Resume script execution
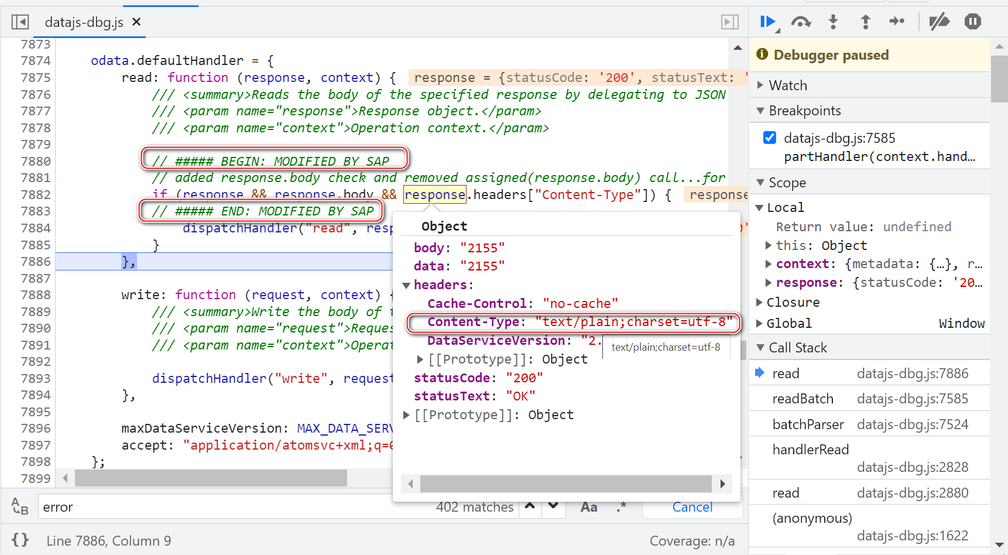 pyautogui.click(x=769, y=22)
